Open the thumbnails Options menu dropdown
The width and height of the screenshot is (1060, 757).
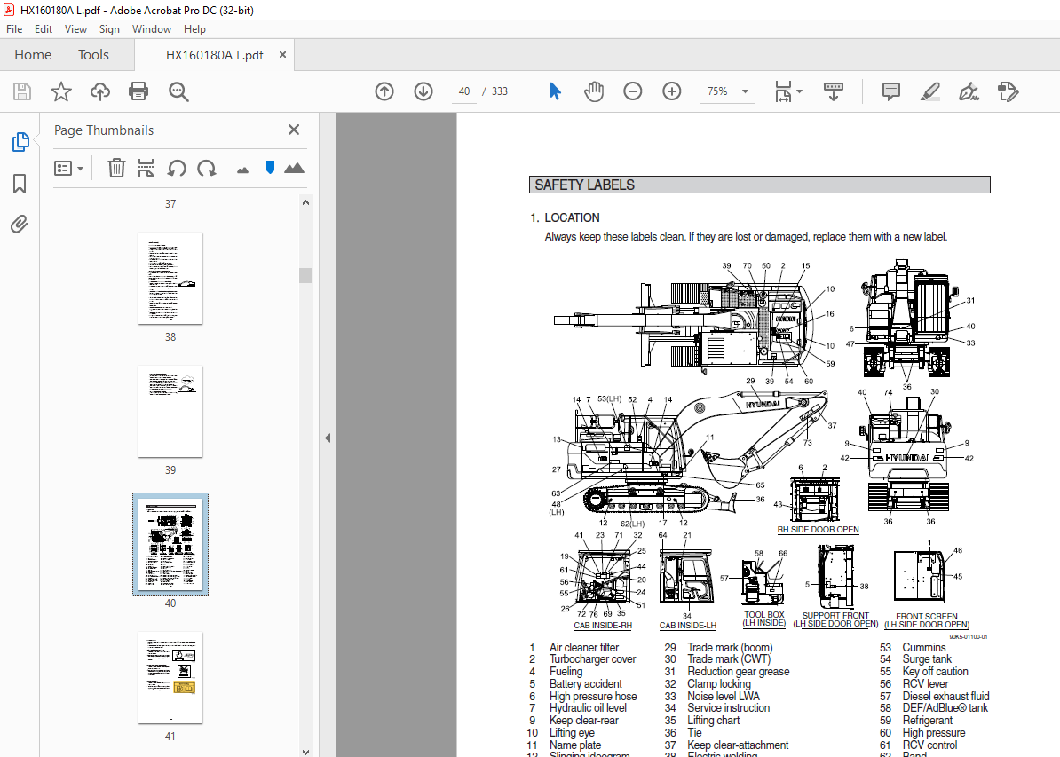[68, 168]
